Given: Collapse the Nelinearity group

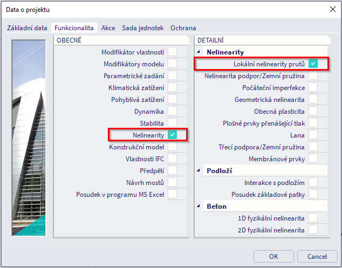Looking at the screenshot, I should click(200, 52).
